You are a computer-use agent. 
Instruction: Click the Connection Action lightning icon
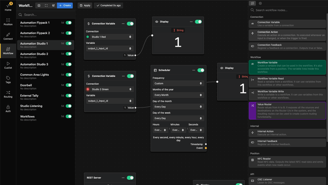[x=252, y=33]
